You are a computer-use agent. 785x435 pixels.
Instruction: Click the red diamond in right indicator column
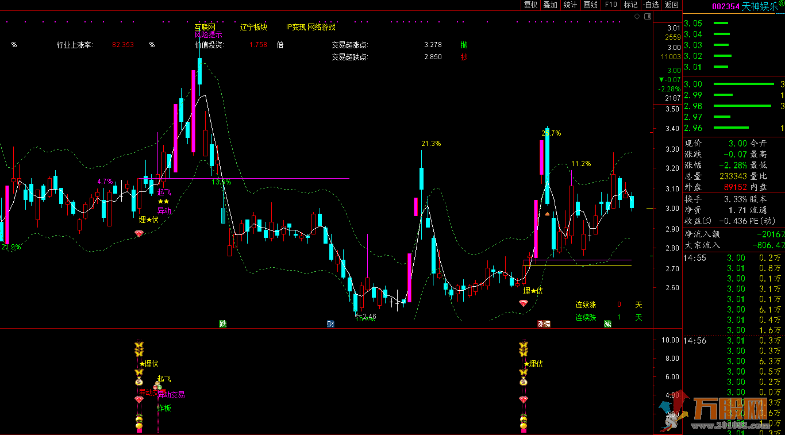523,399
